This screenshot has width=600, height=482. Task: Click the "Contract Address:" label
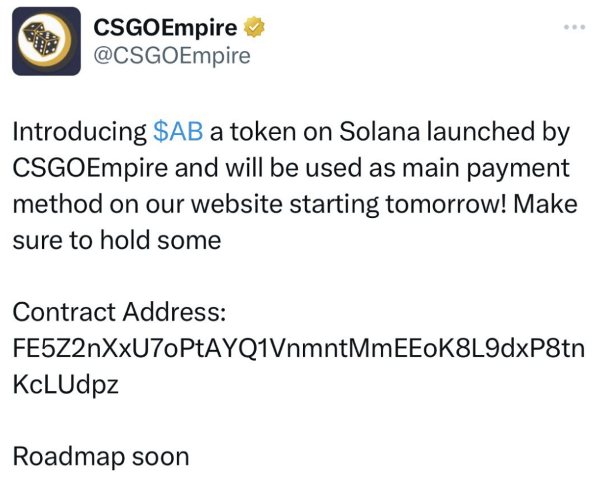pos(119,313)
